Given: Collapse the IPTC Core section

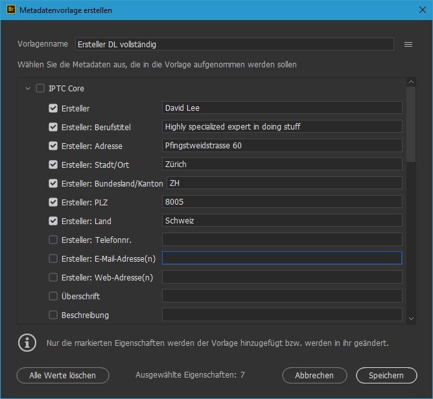Looking at the screenshot, I should pos(27,89).
